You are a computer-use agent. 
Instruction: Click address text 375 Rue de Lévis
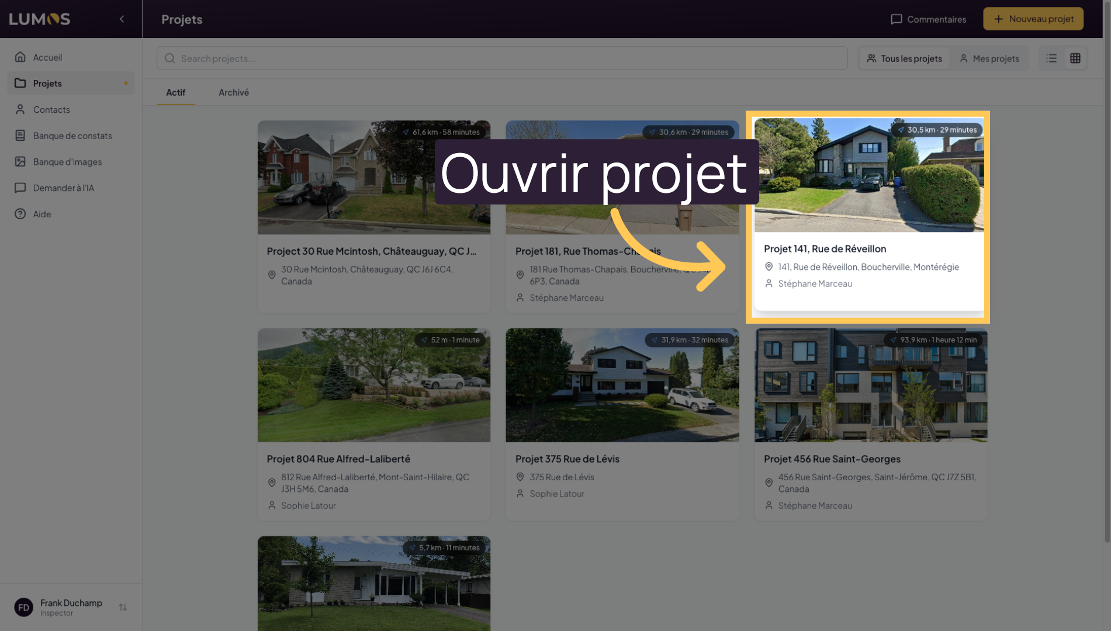[562, 477]
